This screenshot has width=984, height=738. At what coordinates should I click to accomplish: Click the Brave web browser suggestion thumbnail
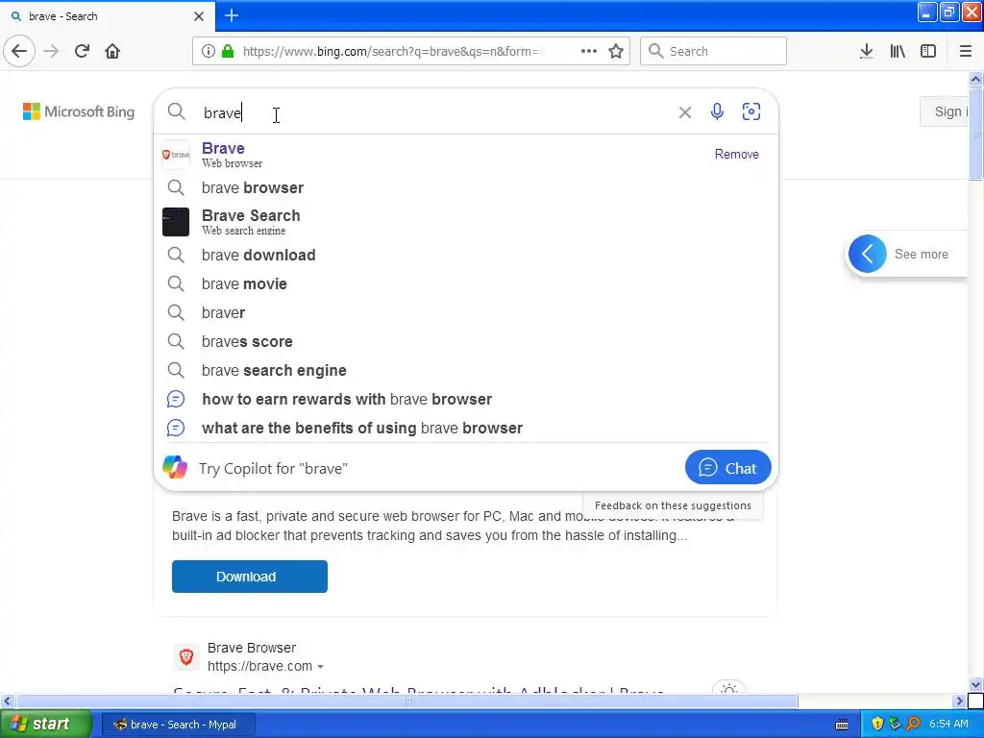point(176,155)
